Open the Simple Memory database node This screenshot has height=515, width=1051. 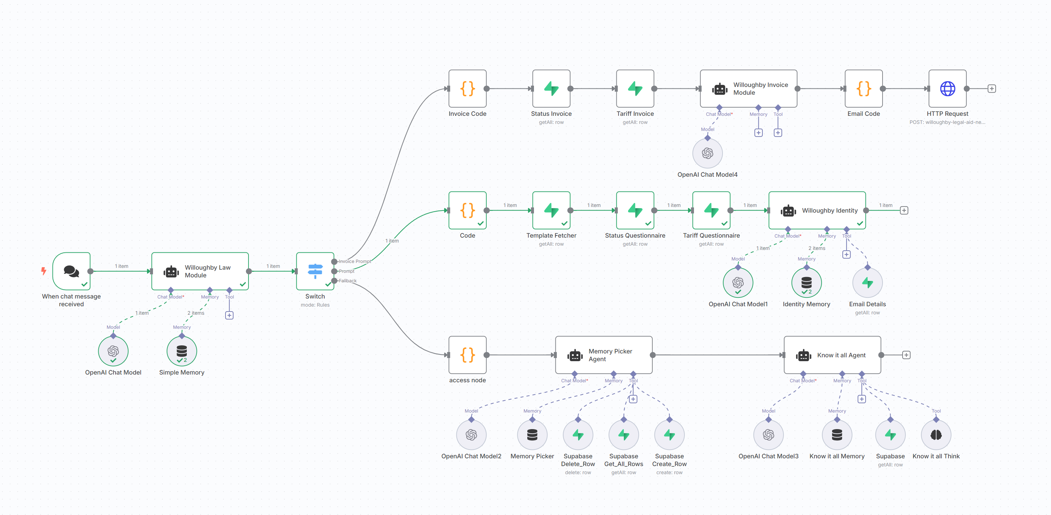(182, 351)
